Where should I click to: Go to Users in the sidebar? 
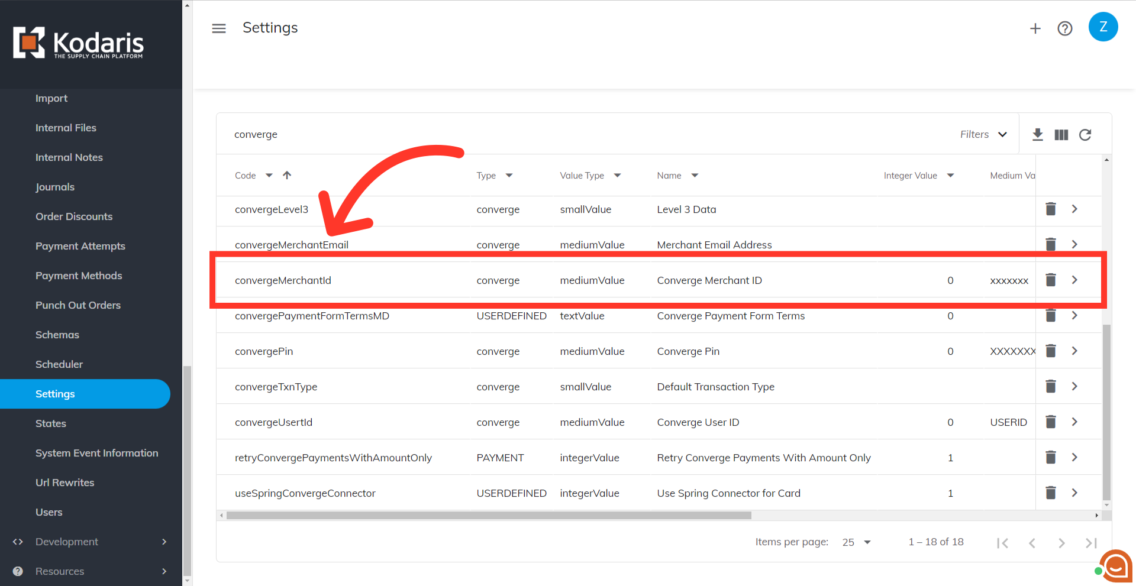click(49, 512)
